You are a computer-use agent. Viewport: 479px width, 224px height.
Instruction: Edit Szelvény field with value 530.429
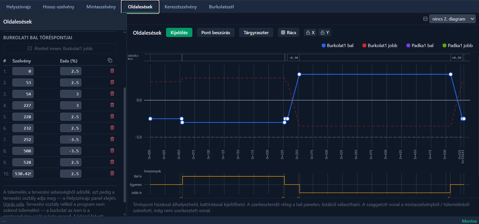pyautogui.click(x=23, y=174)
